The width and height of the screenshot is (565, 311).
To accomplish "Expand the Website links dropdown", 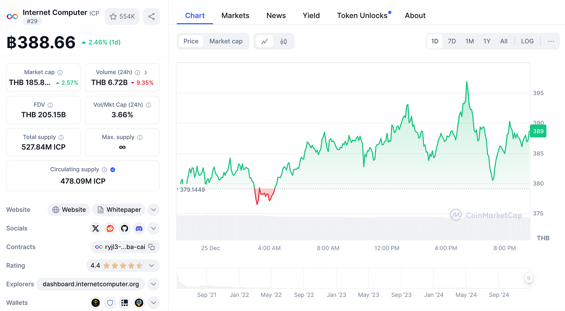I will (154, 210).
